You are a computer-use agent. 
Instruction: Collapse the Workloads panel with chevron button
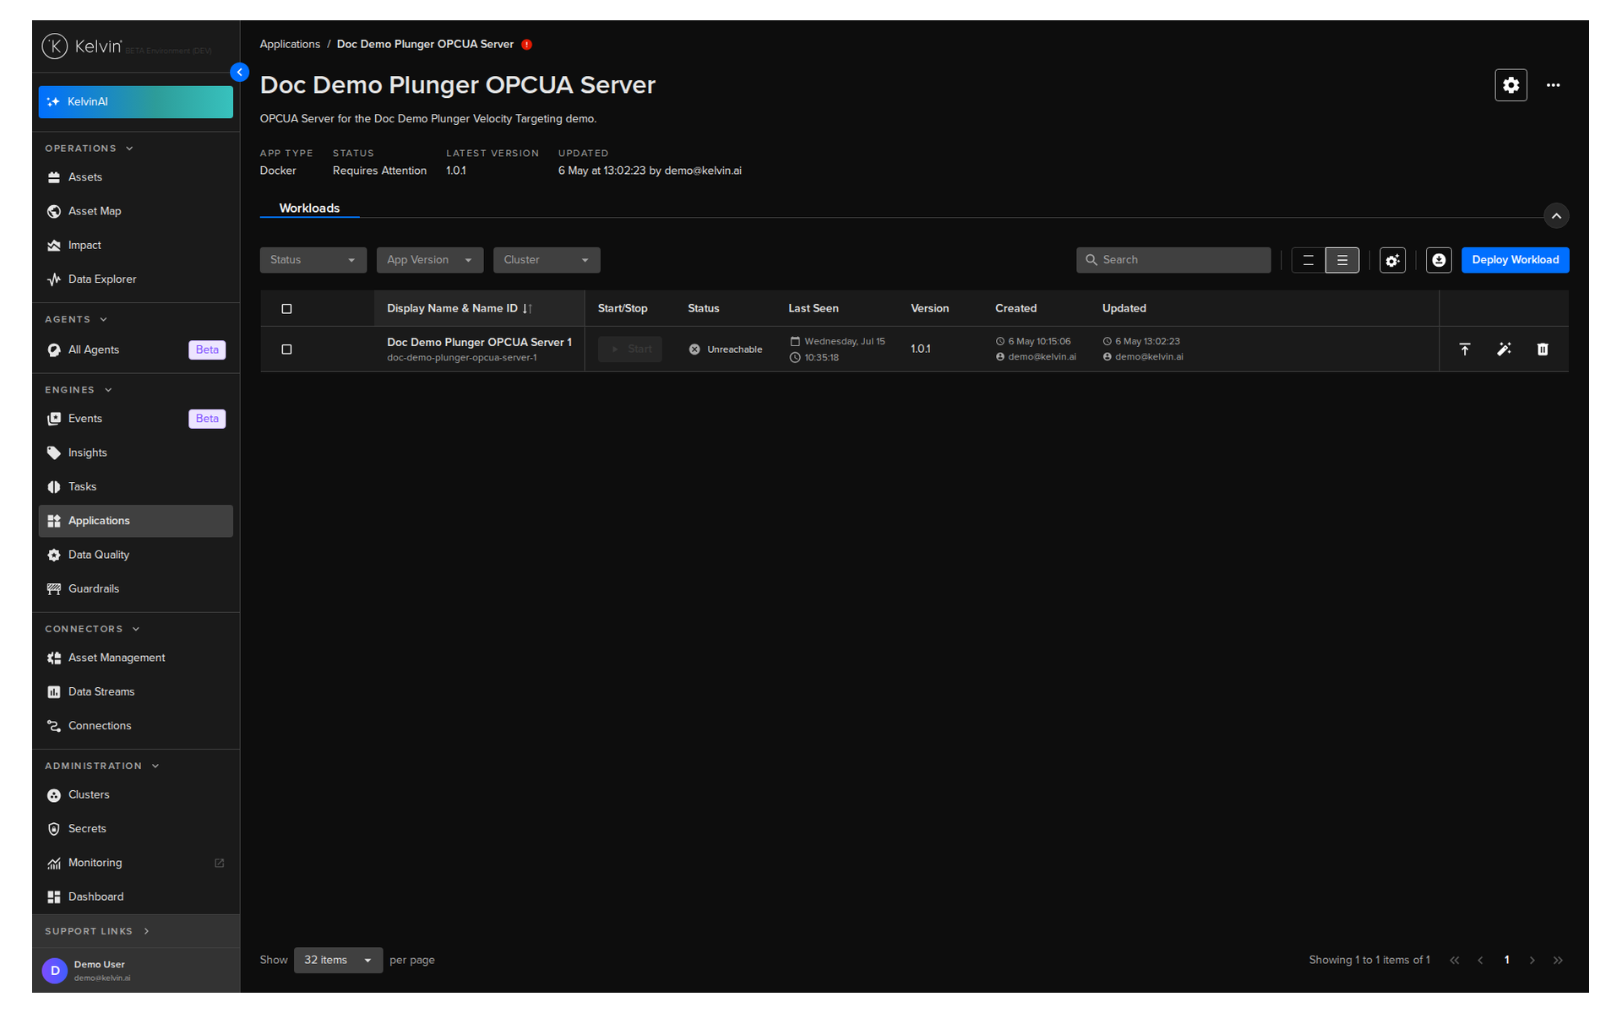click(x=1555, y=216)
